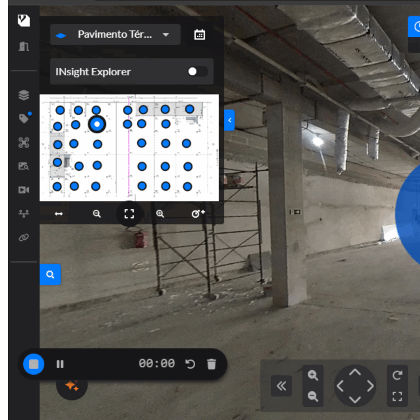Collapse the minimap panel with blue arrow
The width and height of the screenshot is (420, 420).
pos(230,120)
